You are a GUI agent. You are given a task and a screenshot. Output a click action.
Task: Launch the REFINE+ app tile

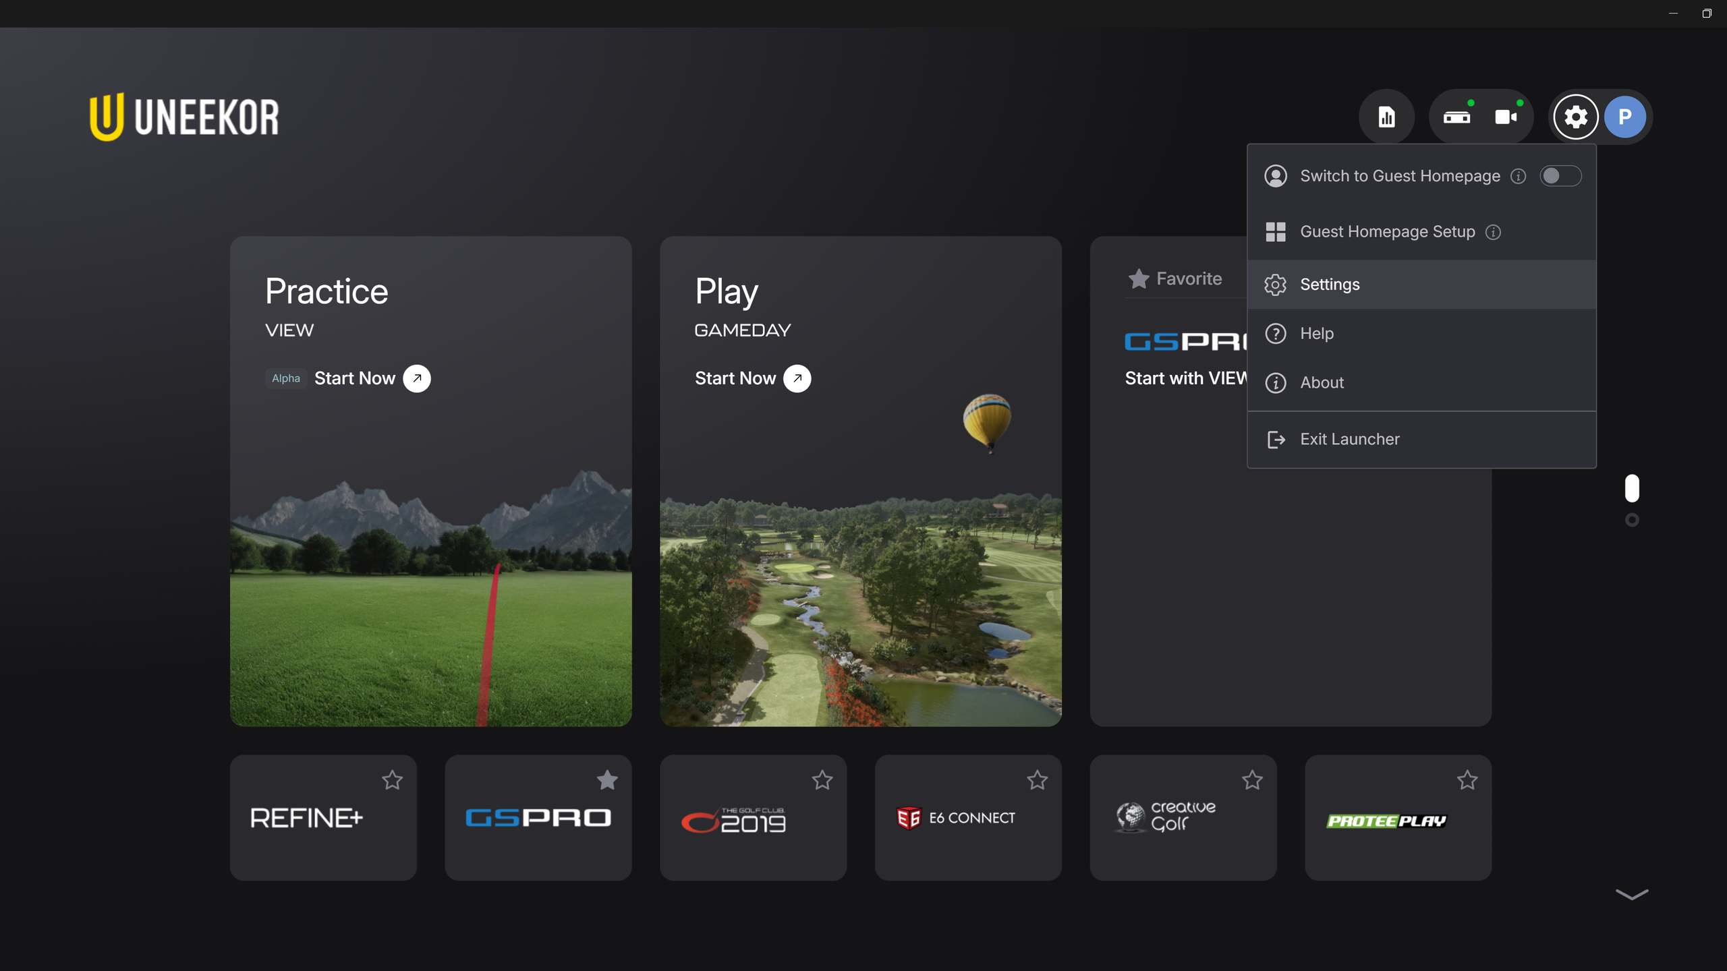(323, 817)
